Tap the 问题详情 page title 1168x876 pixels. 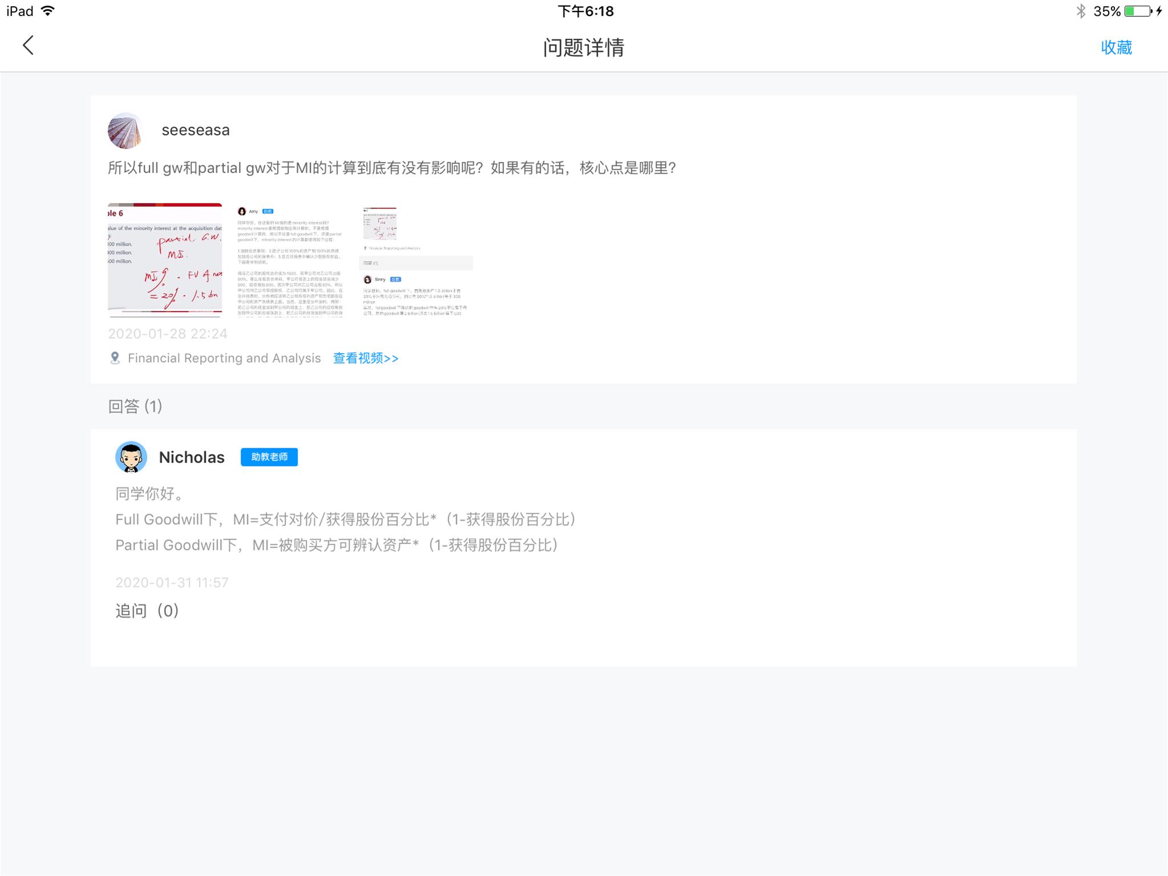click(583, 47)
